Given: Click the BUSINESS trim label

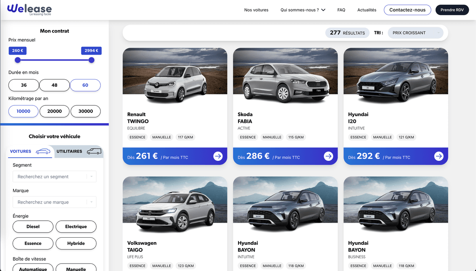Looking at the screenshot, I should (357, 257).
